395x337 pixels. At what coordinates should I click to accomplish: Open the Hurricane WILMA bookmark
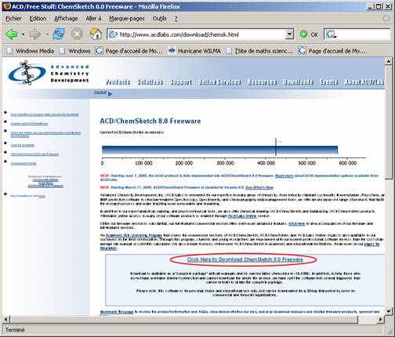(x=194, y=51)
